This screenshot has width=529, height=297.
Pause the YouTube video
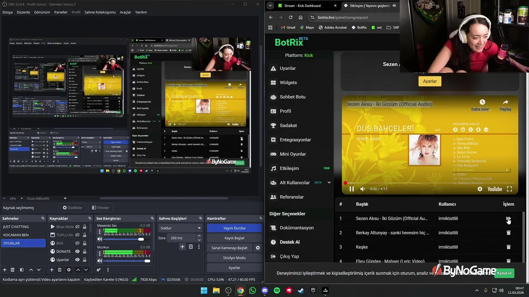(352, 189)
